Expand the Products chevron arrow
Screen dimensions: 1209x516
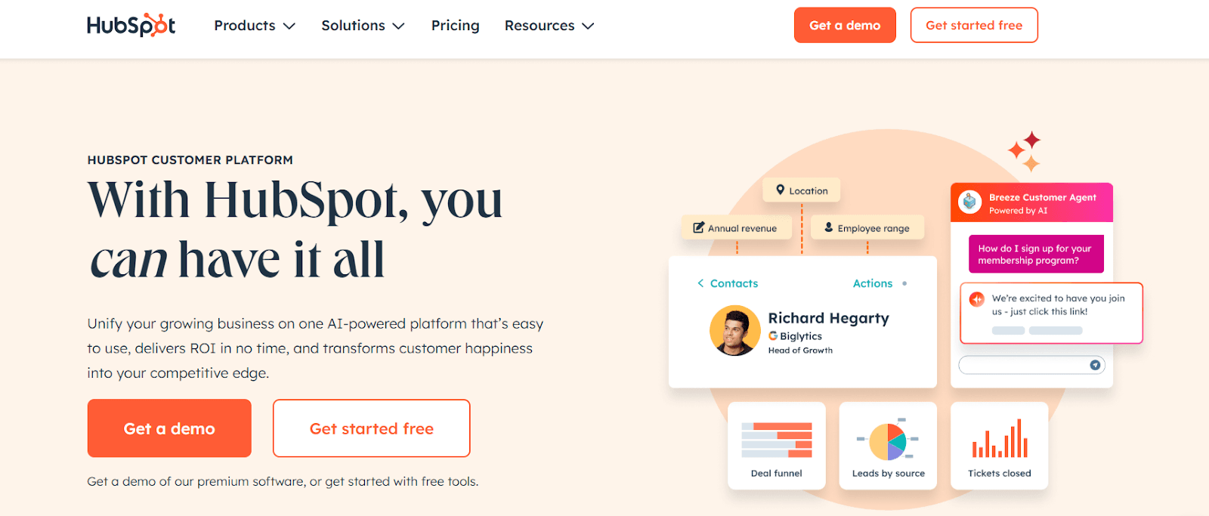(289, 26)
